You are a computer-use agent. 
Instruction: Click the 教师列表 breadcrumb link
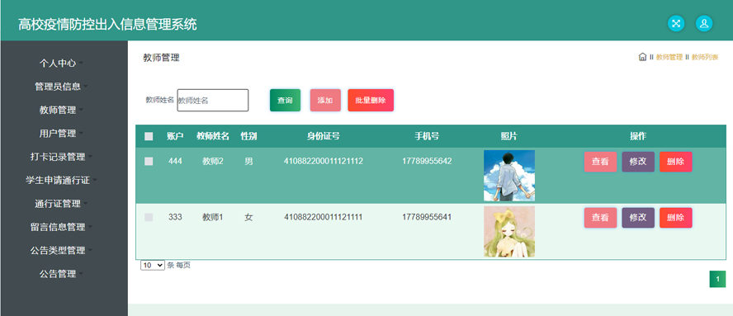pos(705,57)
